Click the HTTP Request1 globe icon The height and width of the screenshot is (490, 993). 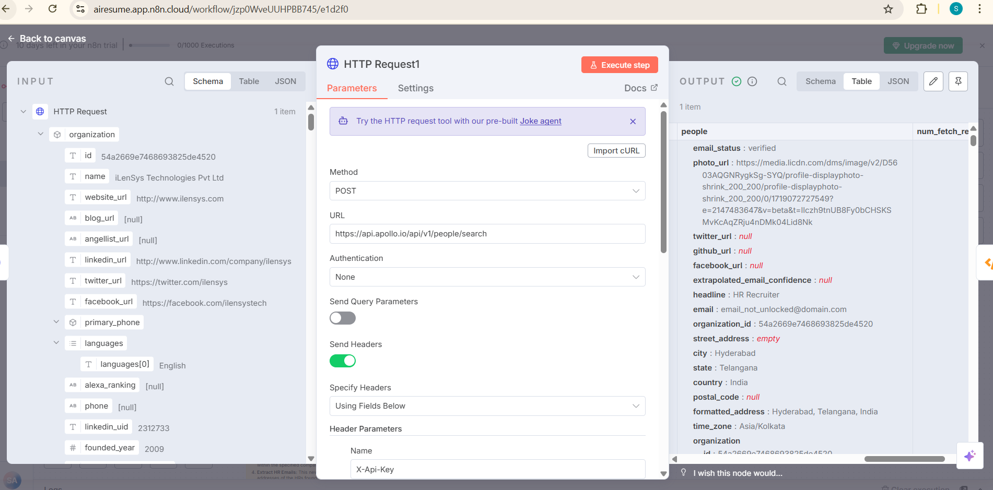(x=333, y=64)
